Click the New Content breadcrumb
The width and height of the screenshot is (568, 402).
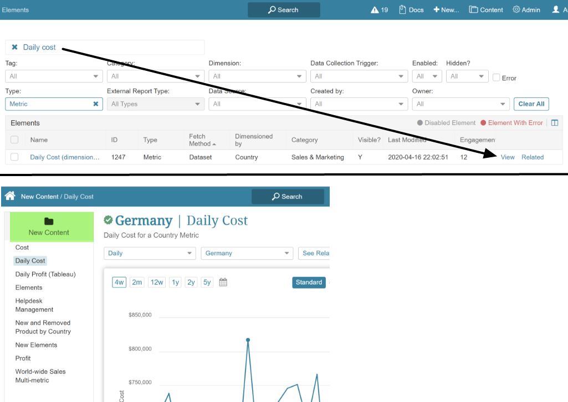[39, 197]
